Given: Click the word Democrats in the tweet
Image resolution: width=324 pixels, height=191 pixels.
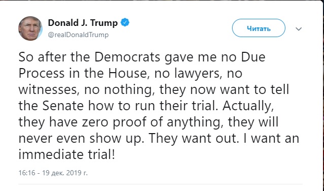Looking at the screenshot, I should pyautogui.click(x=127, y=57).
